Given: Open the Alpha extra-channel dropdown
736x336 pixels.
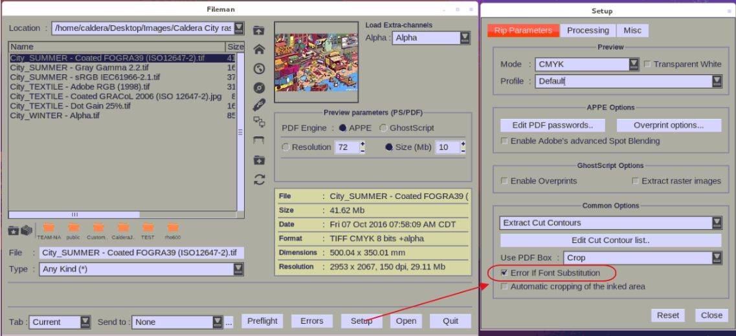Looking at the screenshot, I should click(465, 38).
